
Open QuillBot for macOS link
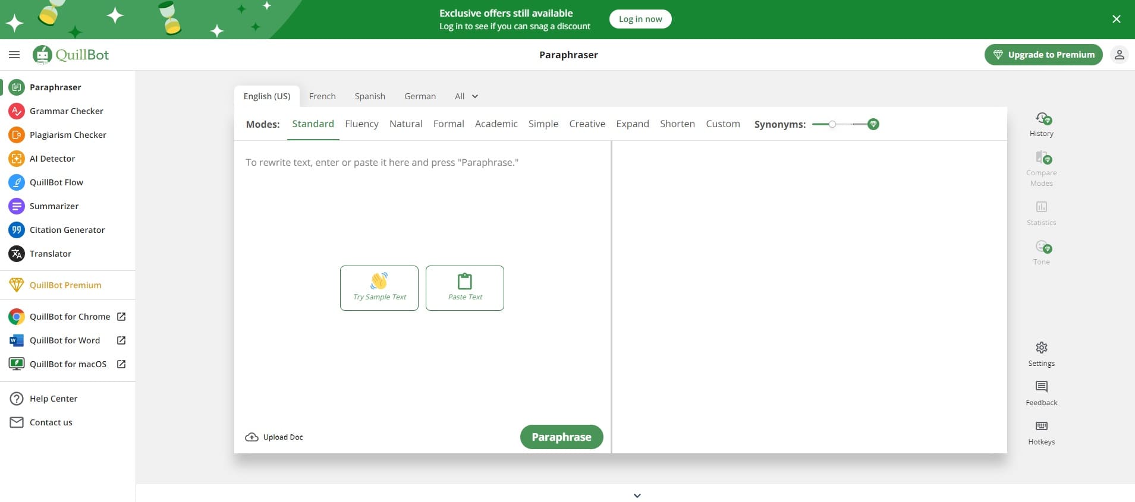click(x=68, y=364)
